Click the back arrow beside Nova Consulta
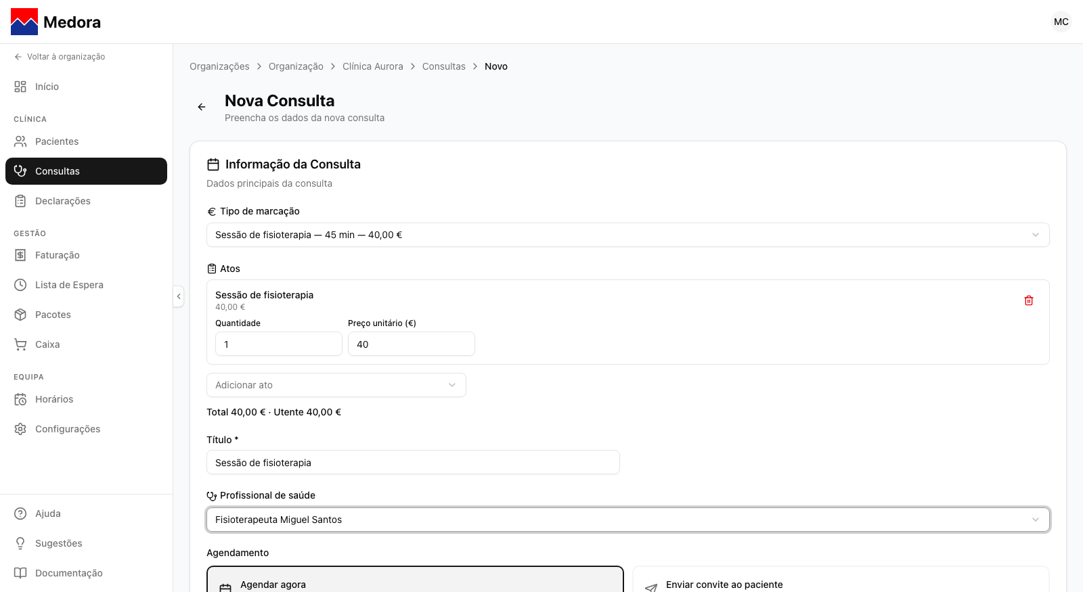Image resolution: width=1083 pixels, height=592 pixels. 202,107
